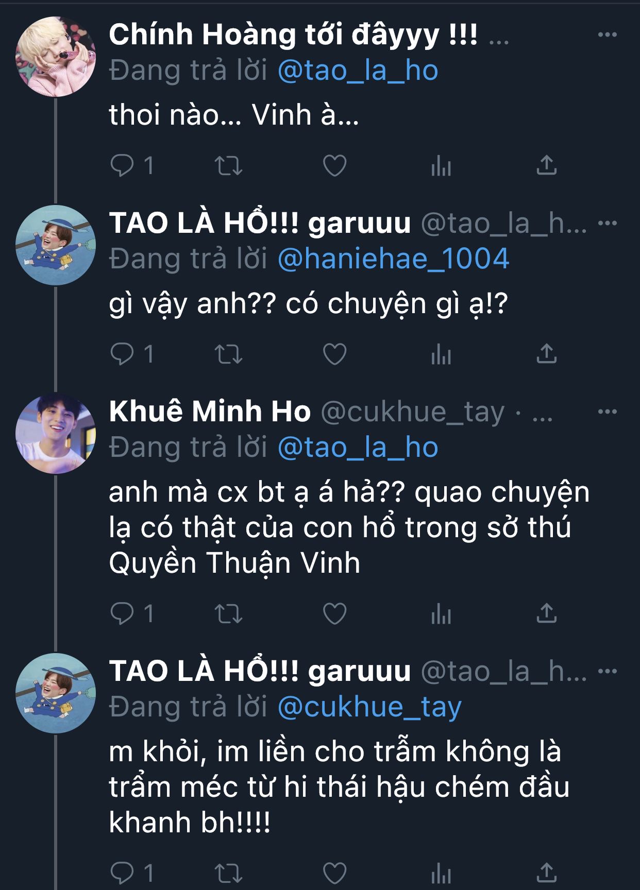Open more options on Khuê Minh Ho's tweet

(x=608, y=412)
